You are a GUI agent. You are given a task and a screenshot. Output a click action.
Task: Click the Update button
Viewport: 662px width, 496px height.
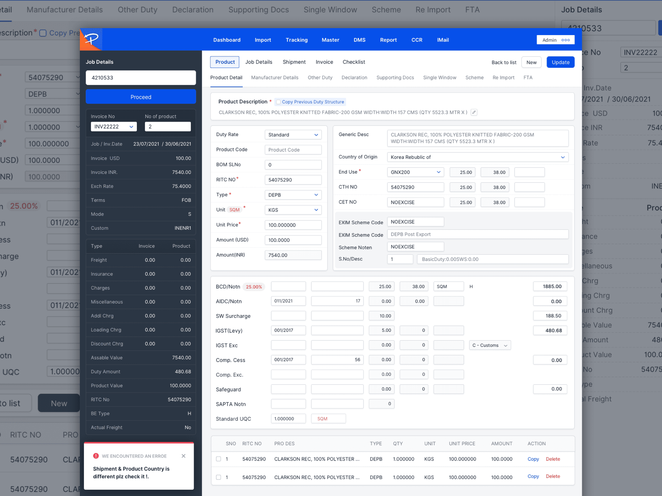(x=561, y=62)
